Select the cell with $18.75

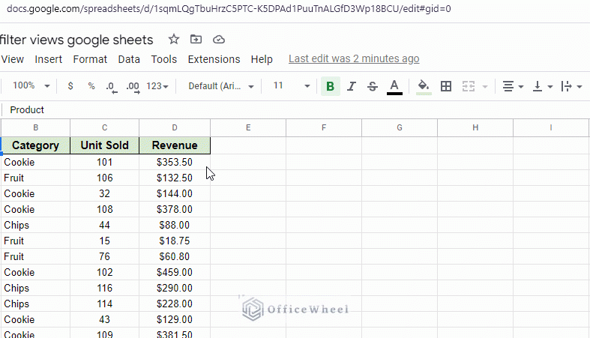point(175,241)
